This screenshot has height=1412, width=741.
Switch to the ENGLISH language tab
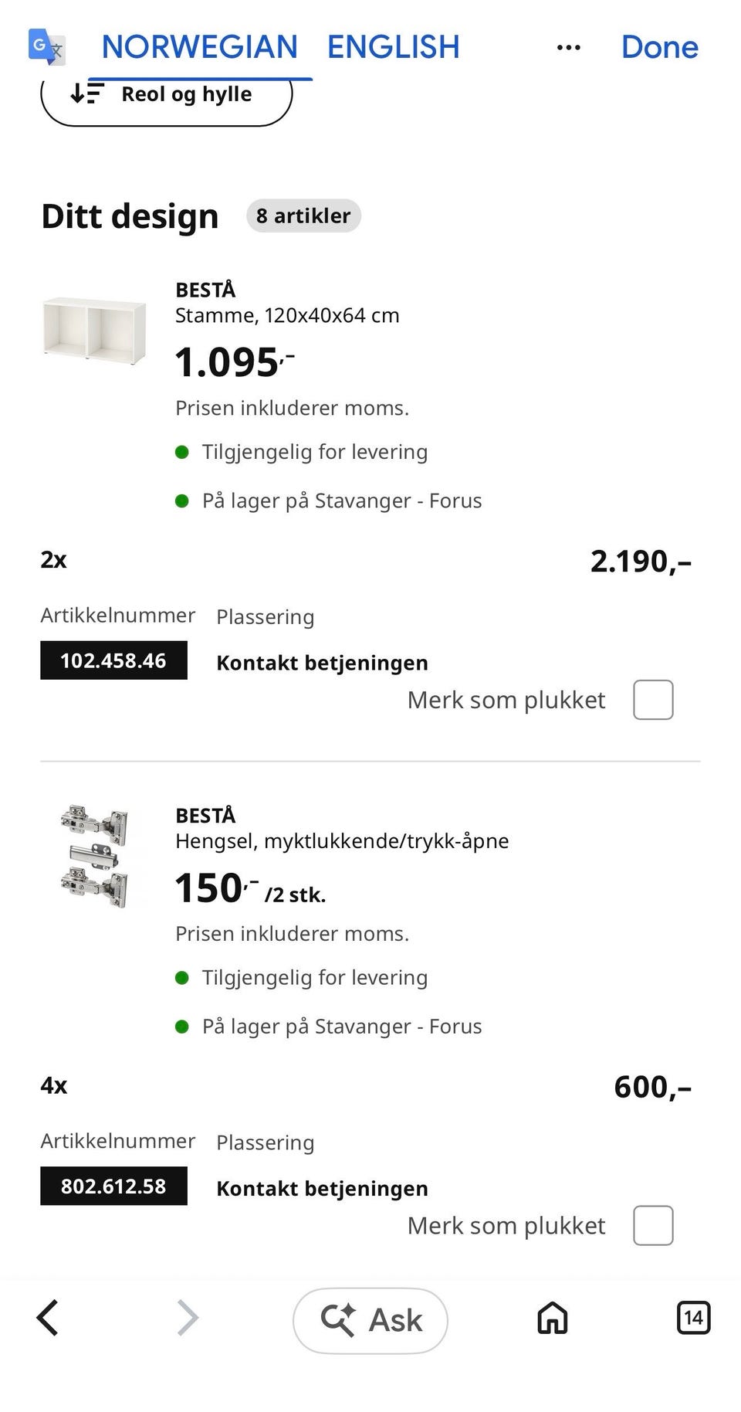point(393,47)
